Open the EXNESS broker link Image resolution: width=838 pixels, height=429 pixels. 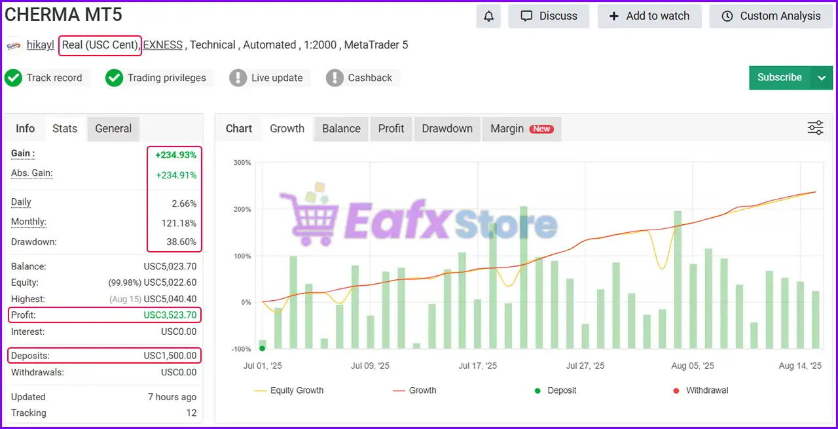click(x=163, y=45)
